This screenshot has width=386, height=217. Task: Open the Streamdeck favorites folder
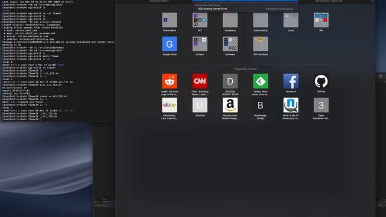[x=169, y=20]
